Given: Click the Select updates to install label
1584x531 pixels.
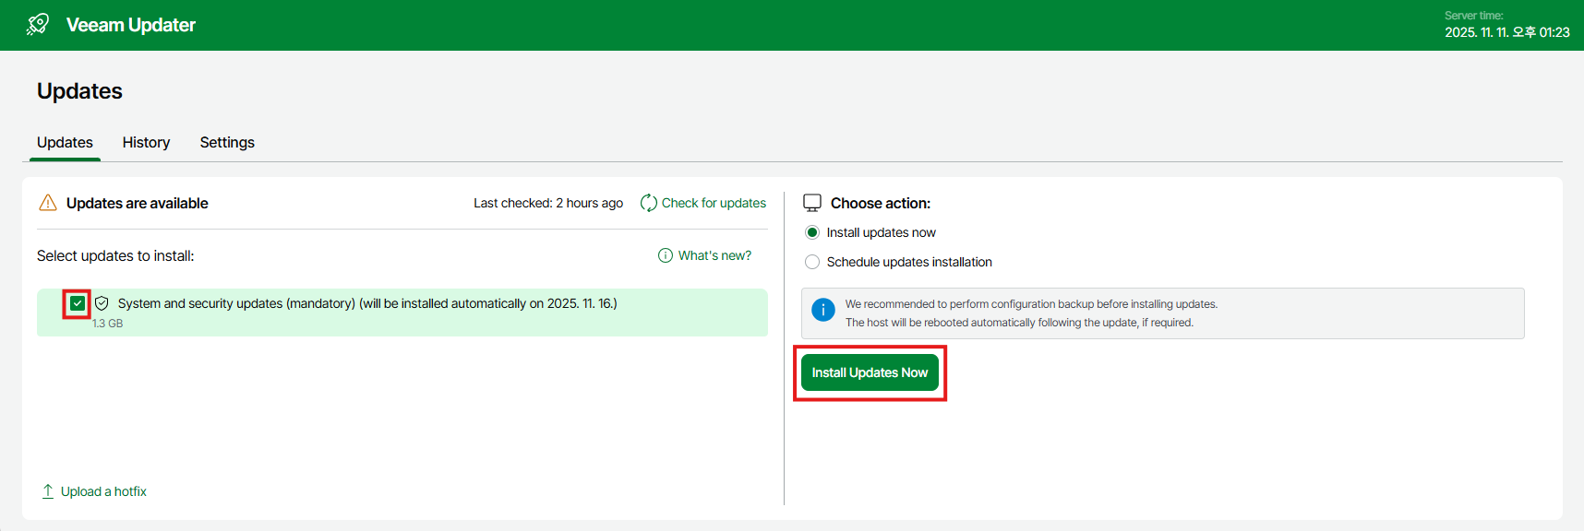Looking at the screenshot, I should (115, 255).
